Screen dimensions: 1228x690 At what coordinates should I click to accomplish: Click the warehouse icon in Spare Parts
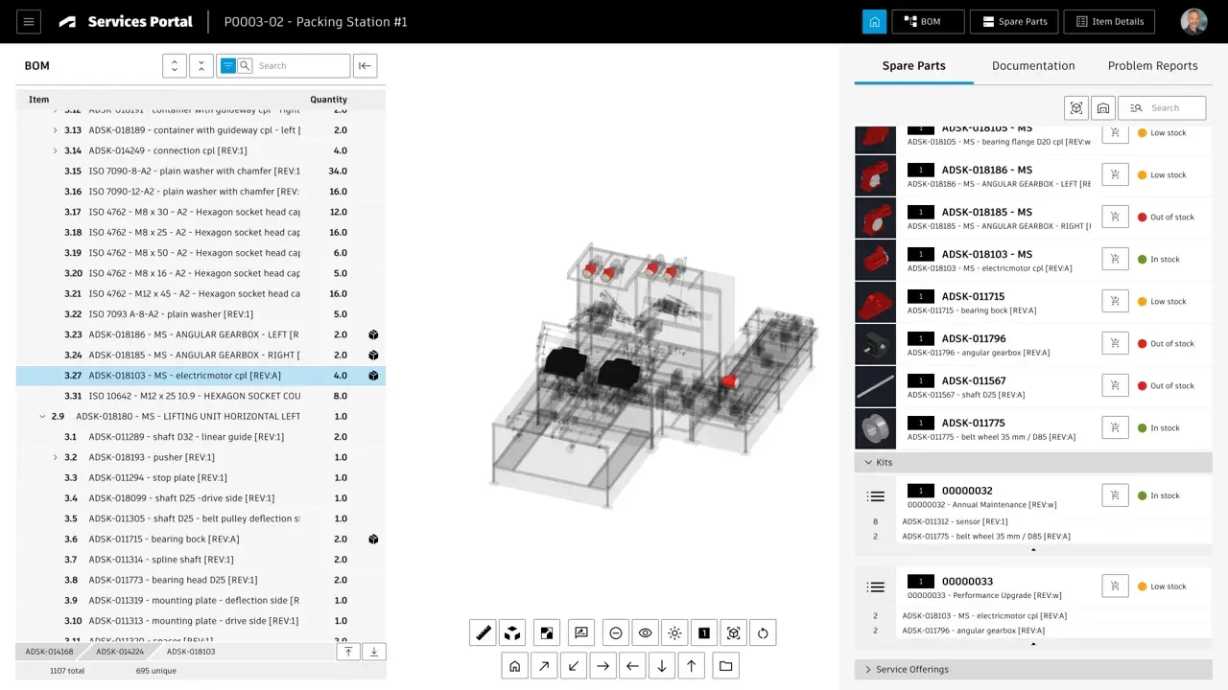1103,108
